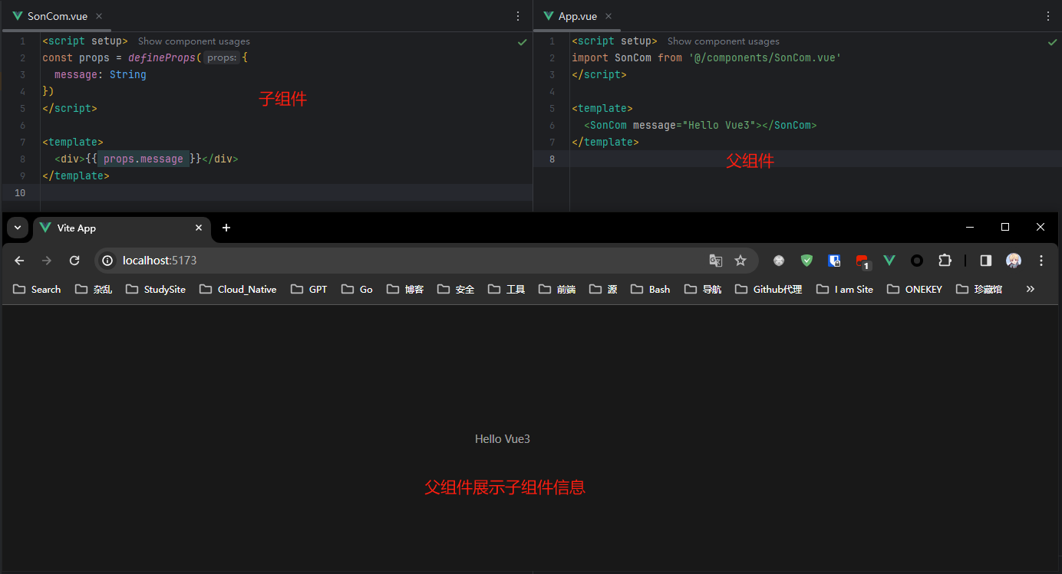Open the Github代理 bookmark folder
This screenshot has width=1062, height=574.
[768, 289]
